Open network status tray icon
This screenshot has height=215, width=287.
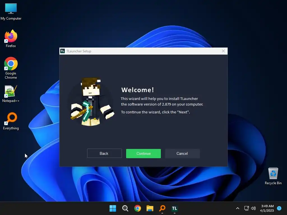[247, 208]
